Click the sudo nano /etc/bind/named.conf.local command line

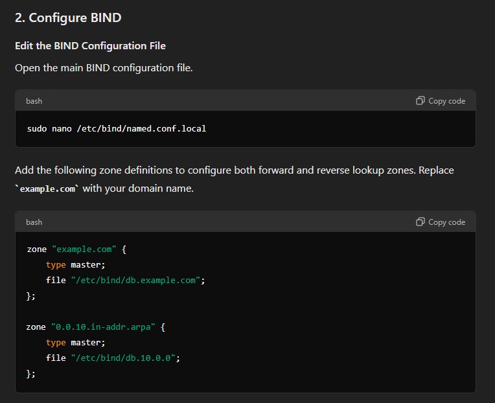coord(117,129)
